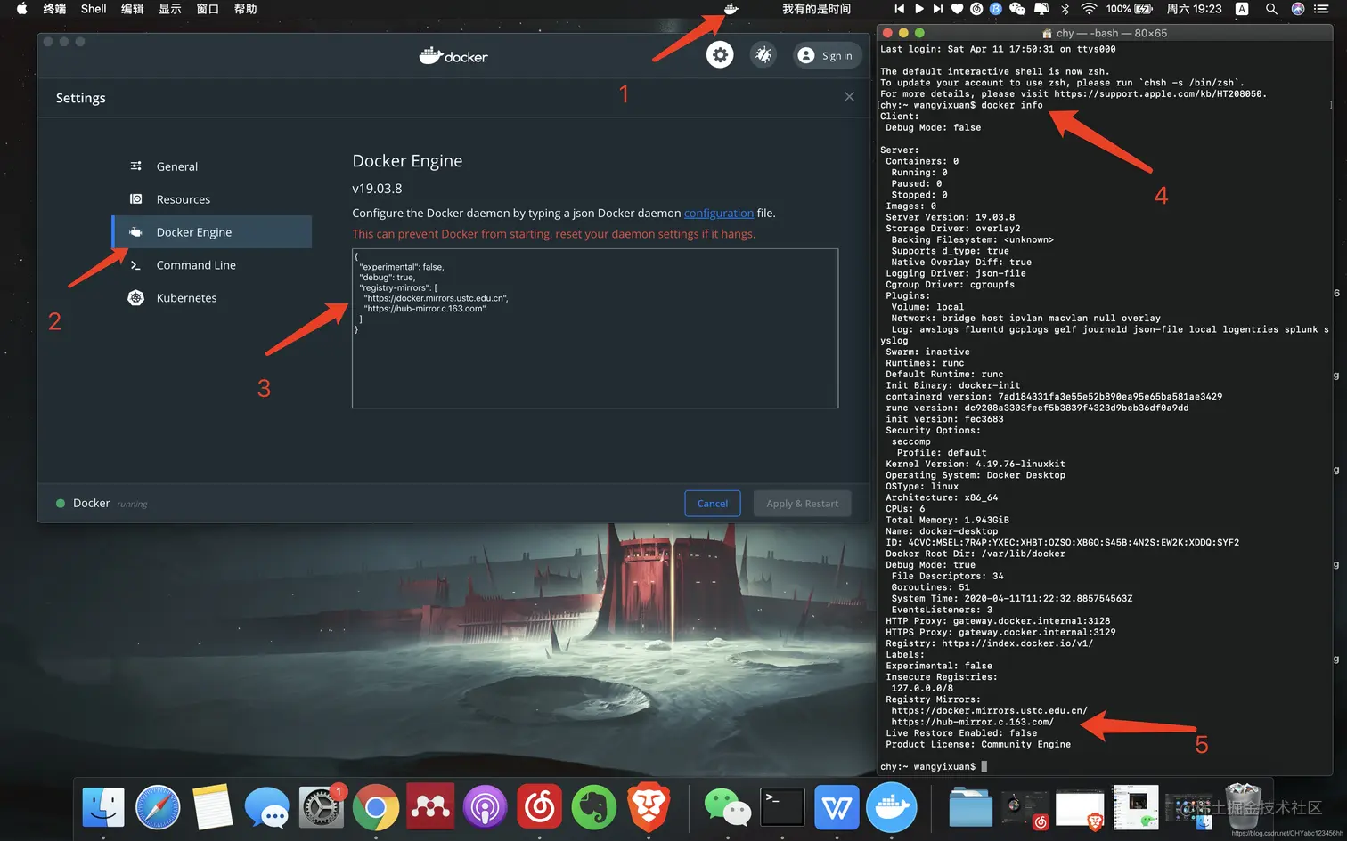The image size is (1347, 841).
Task: Open Brave browser from the Dock
Action: tap(649, 808)
